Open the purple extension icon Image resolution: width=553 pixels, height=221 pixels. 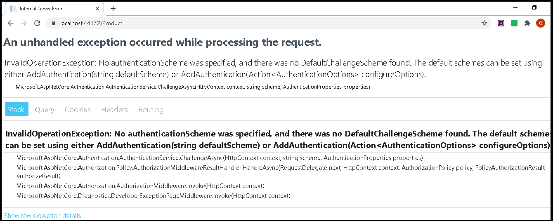coord(501,24)
